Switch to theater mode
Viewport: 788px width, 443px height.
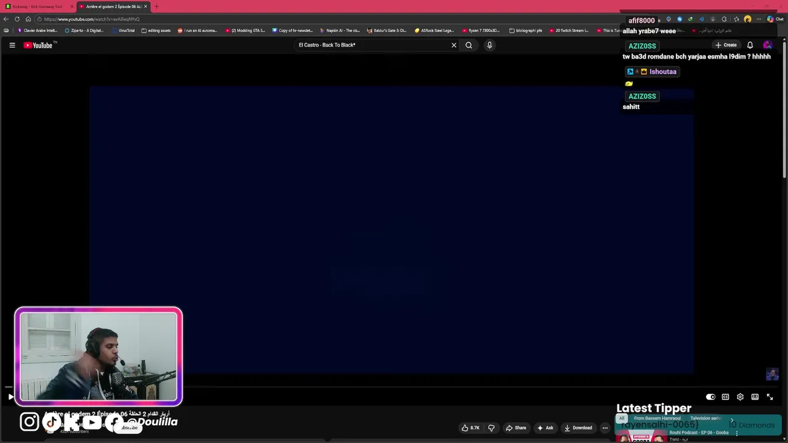755,397
